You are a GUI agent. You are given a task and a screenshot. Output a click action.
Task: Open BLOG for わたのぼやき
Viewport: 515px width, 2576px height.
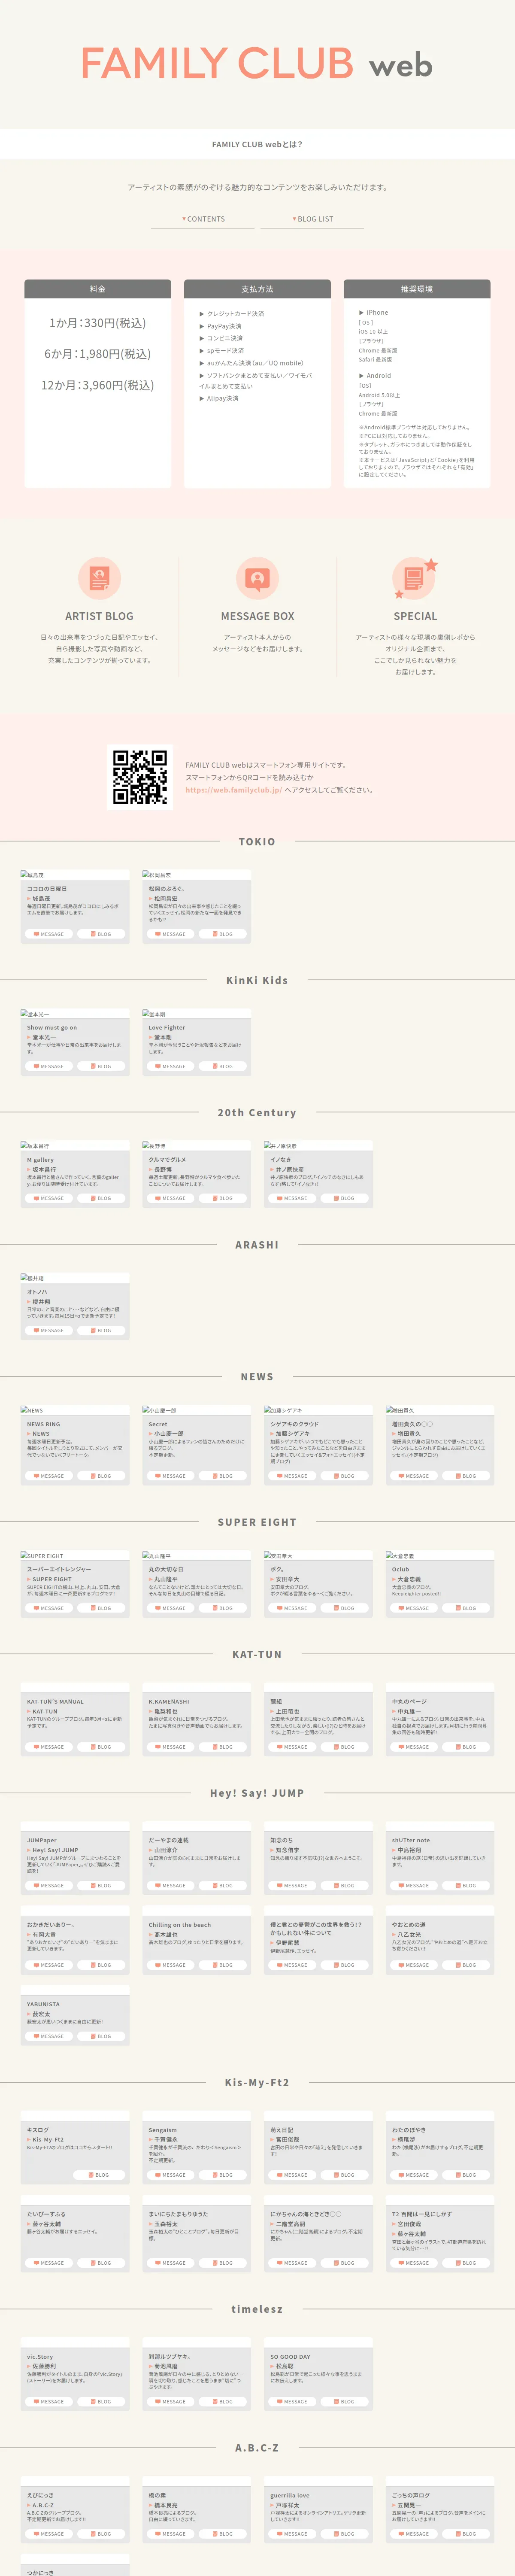tap(466, 2175)
